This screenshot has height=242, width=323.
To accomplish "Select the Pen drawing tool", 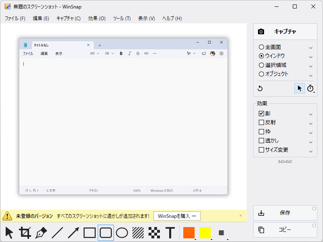I will [41, 233].
